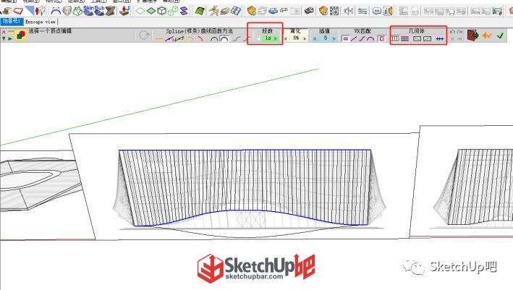Viewport: 513px width, 290px height.
Task: Increase simplify percentage with right arrow
Action: (305, 38)
